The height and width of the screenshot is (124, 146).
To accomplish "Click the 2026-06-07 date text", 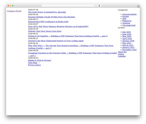I will tap(33, 24).
